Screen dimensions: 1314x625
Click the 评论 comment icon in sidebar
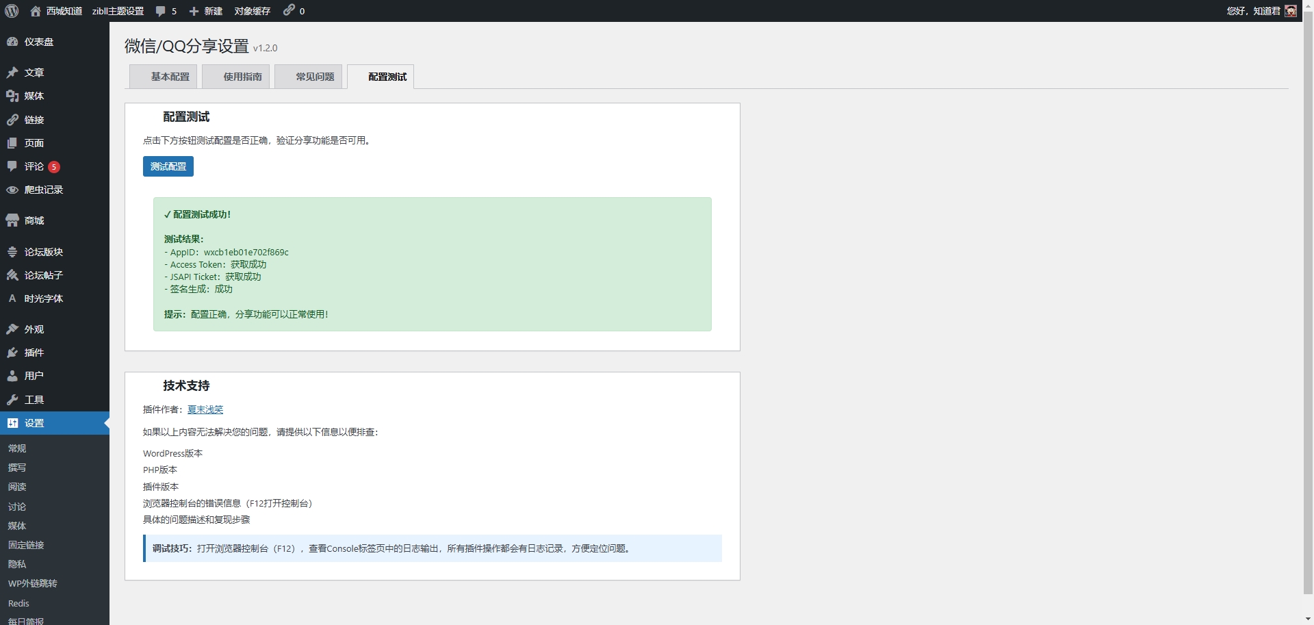pos(12,166)
